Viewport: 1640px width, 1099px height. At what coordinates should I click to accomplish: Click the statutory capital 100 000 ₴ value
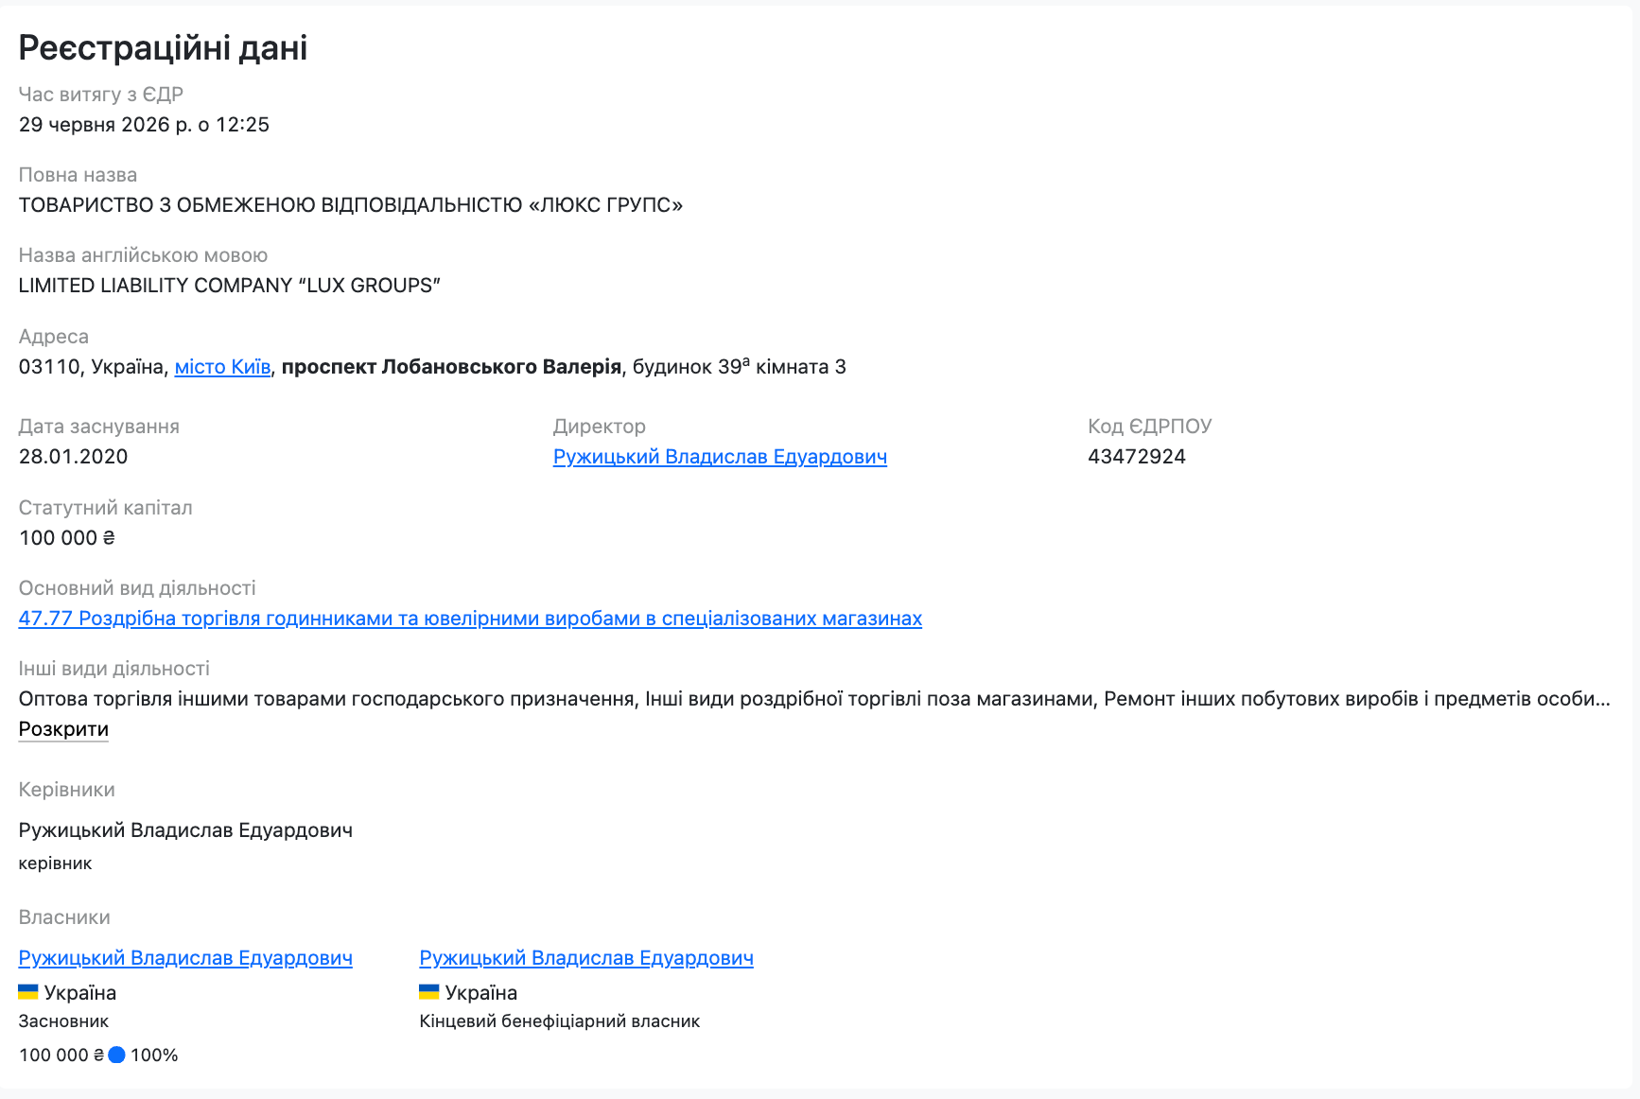(66, 538)
